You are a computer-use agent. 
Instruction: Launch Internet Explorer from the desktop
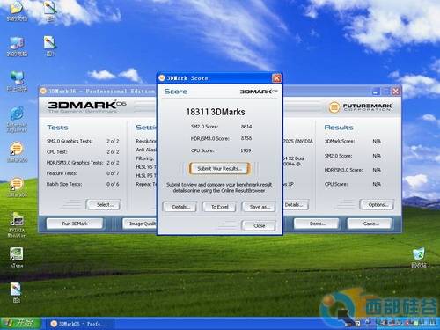coord(17,120)
